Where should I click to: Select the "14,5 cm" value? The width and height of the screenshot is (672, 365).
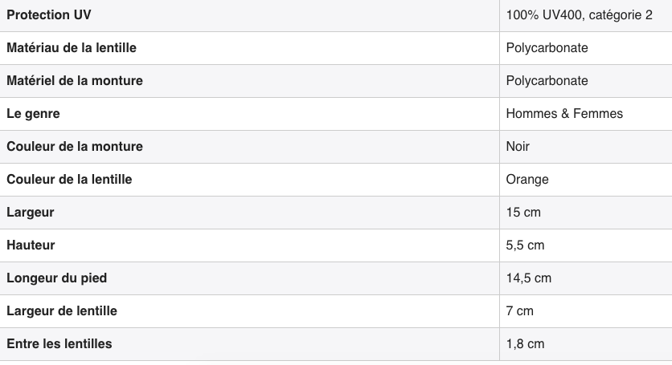click(x=528, y=278)
